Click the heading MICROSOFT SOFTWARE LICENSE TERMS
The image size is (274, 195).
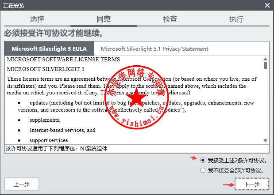[x=63, y=60]
